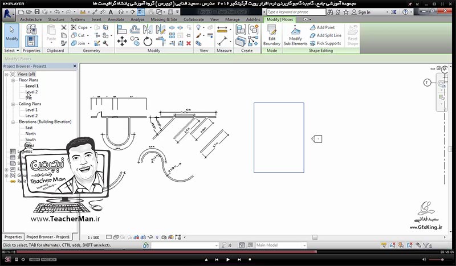
Task: Select the Align tool icon
Action: [121, 30]
